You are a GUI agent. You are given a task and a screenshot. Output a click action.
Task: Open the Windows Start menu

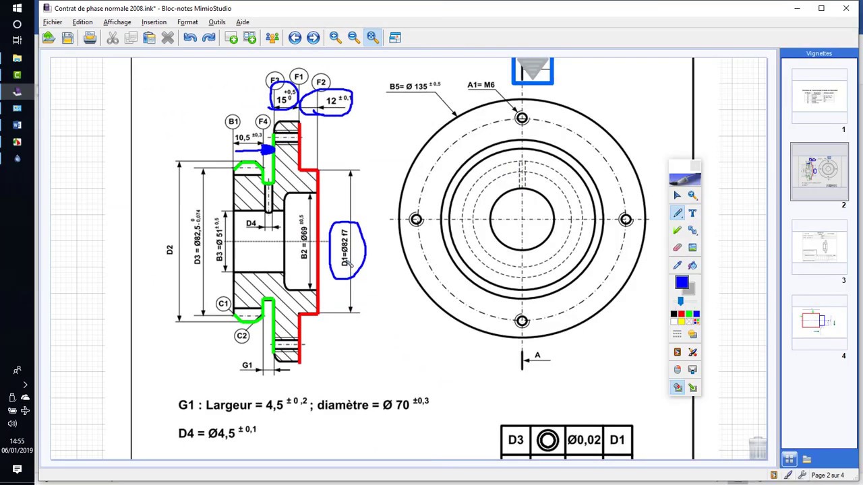pyautogui.click(x=17, y=8)
